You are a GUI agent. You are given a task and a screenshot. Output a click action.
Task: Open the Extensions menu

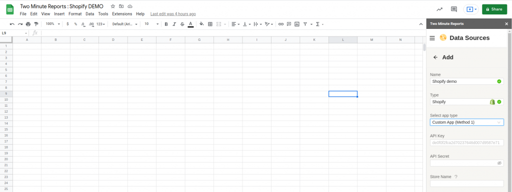pos(122,14)
